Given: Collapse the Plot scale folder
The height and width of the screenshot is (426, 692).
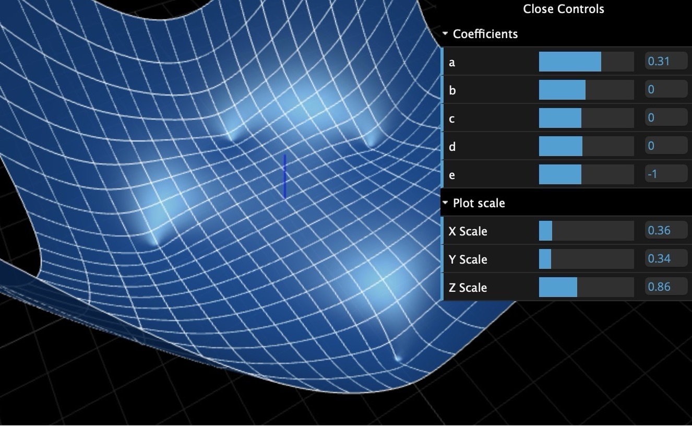Looking at the screenshot, I should click(x=479, y=203).
